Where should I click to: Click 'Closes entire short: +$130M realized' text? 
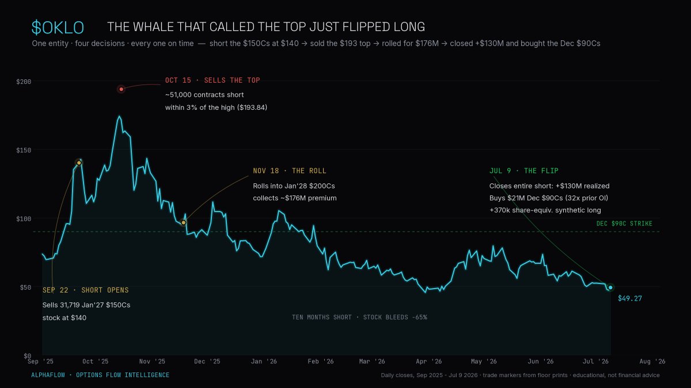tap(549, 186)
